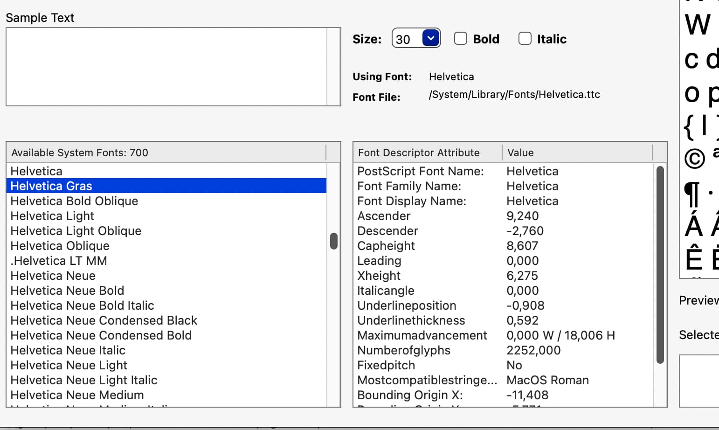This screenshot has height=430, width=719.
Task: Click the 6,275 Xheight value
Action: (522, 276)
